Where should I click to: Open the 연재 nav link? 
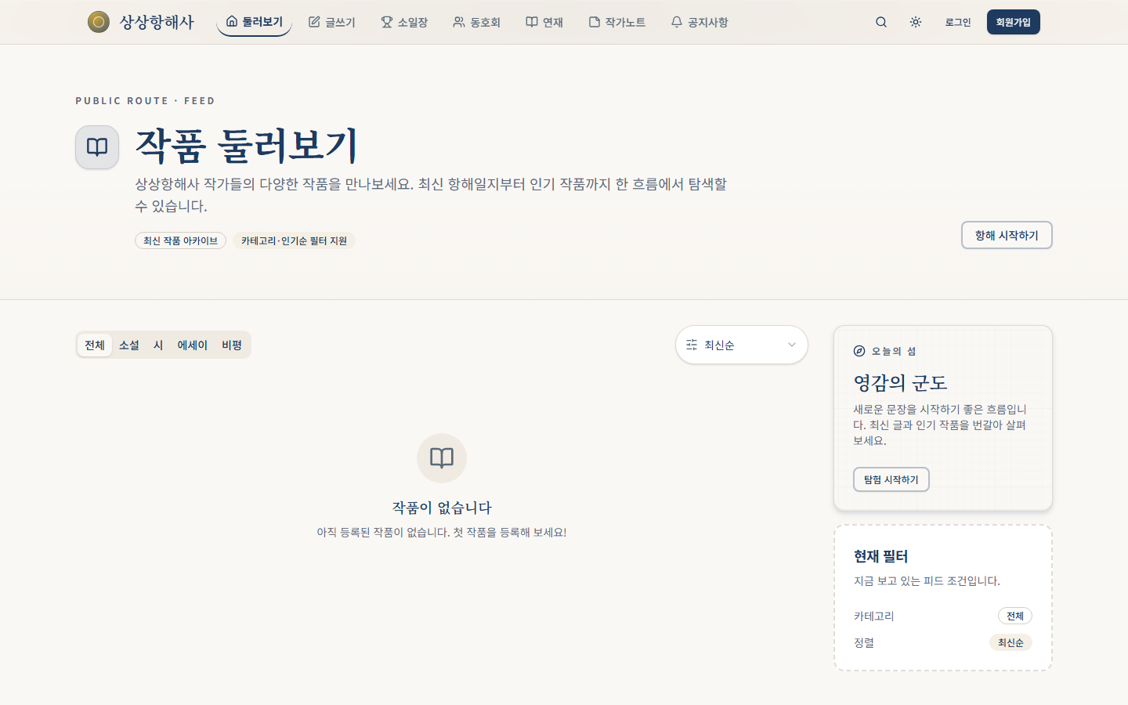[x=544, y=22]
